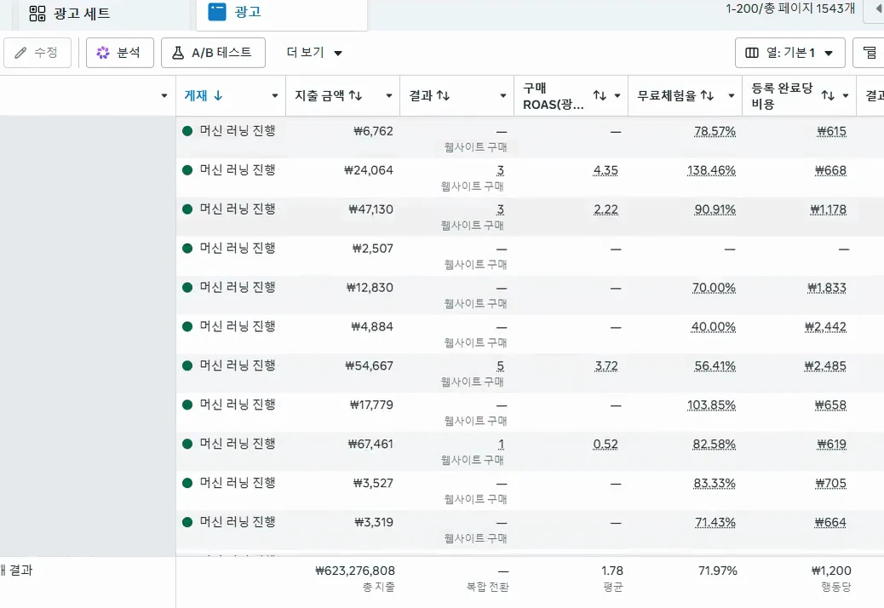Click the ROAS value 3.72

click(606, 365)
